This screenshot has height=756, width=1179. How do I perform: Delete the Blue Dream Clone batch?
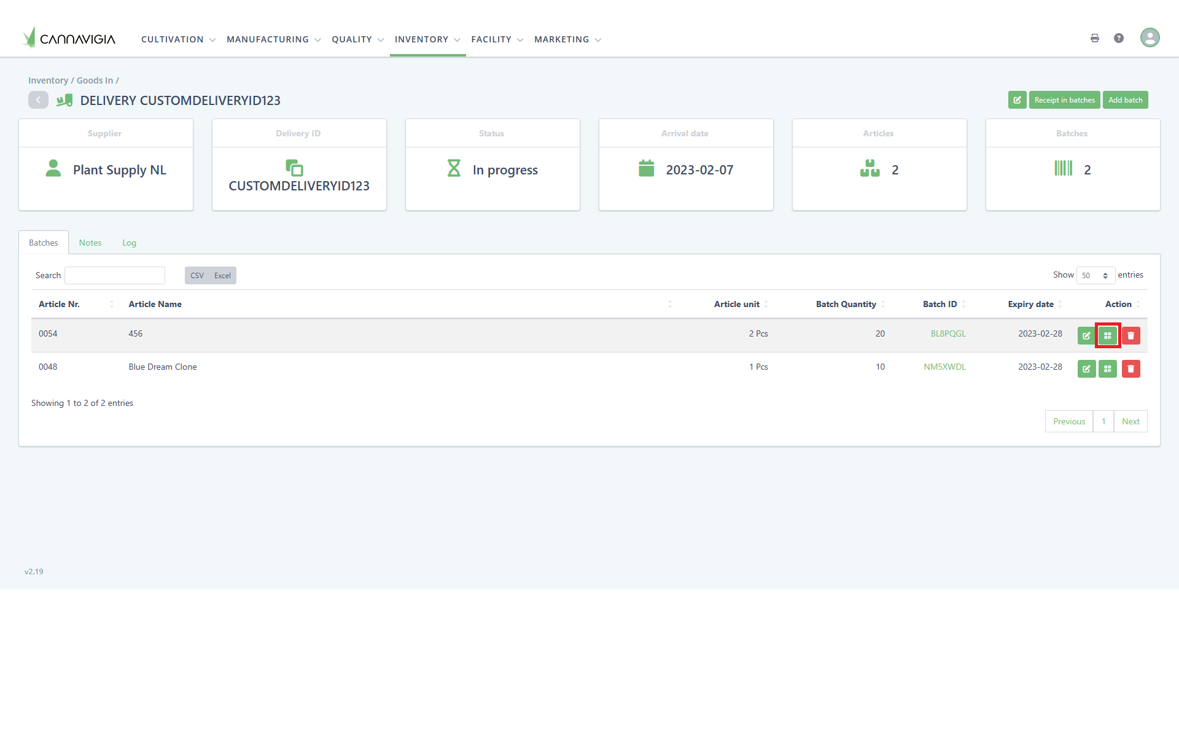pos(1130,368)
